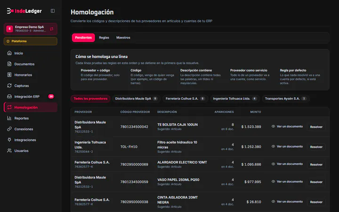This screenshot has width=339, height=212.
Task: Click the Regla por defecto heading
Action: tap(293, 70)
